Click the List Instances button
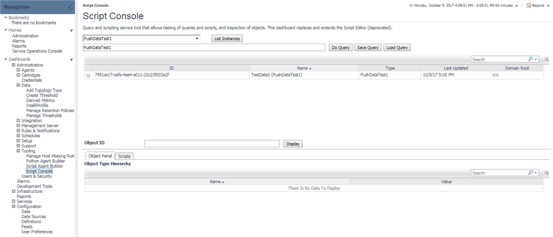 pyautogui.click(x=227, y=39)
